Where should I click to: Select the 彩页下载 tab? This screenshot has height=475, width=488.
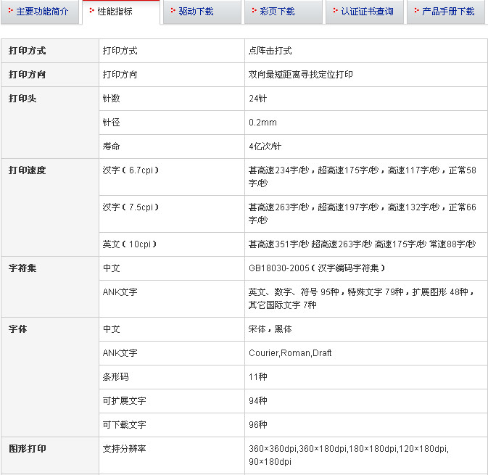pos(277,12)
